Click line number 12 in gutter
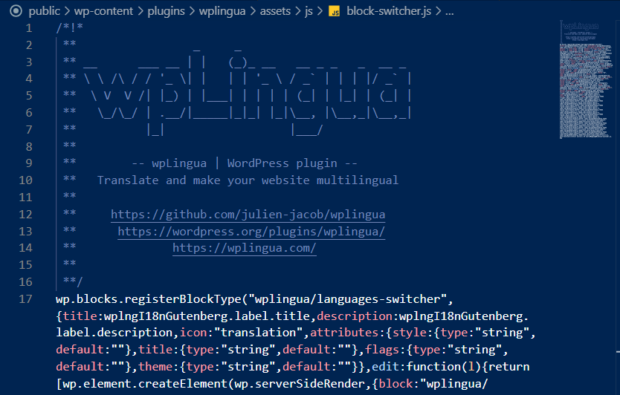Image resolution: width=620 pixels, height=395 pixels. [x=26, y=214]
